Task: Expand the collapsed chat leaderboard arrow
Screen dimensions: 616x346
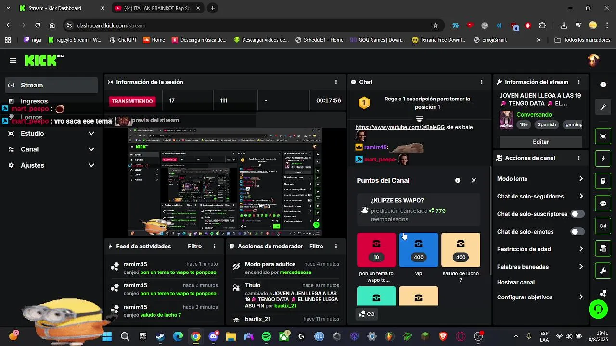Action: click(x=419, y=119)
